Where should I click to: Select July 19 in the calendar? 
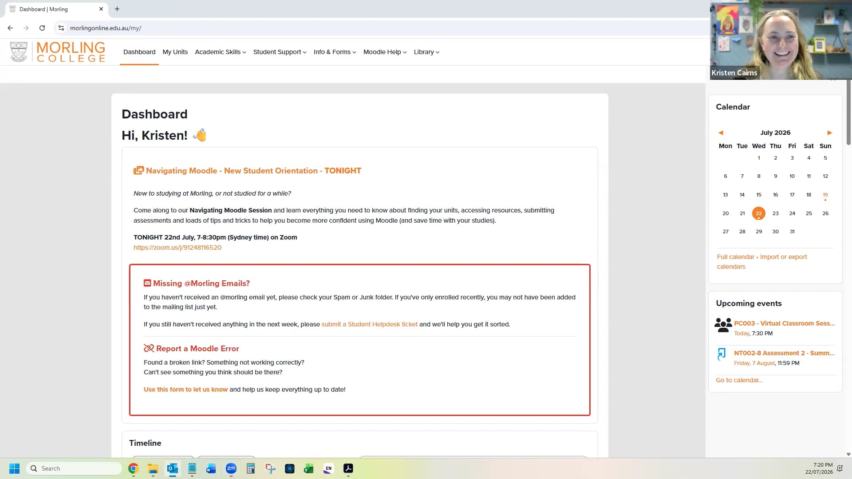pos(825,195)
